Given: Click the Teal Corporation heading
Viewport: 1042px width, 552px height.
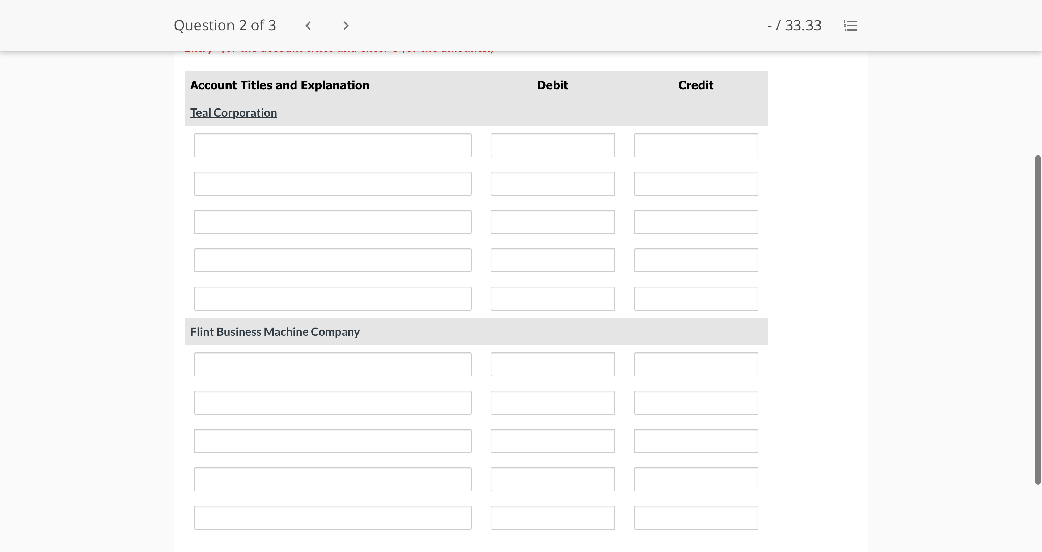Looking at the screenshot, I should (x=233, y=113).
